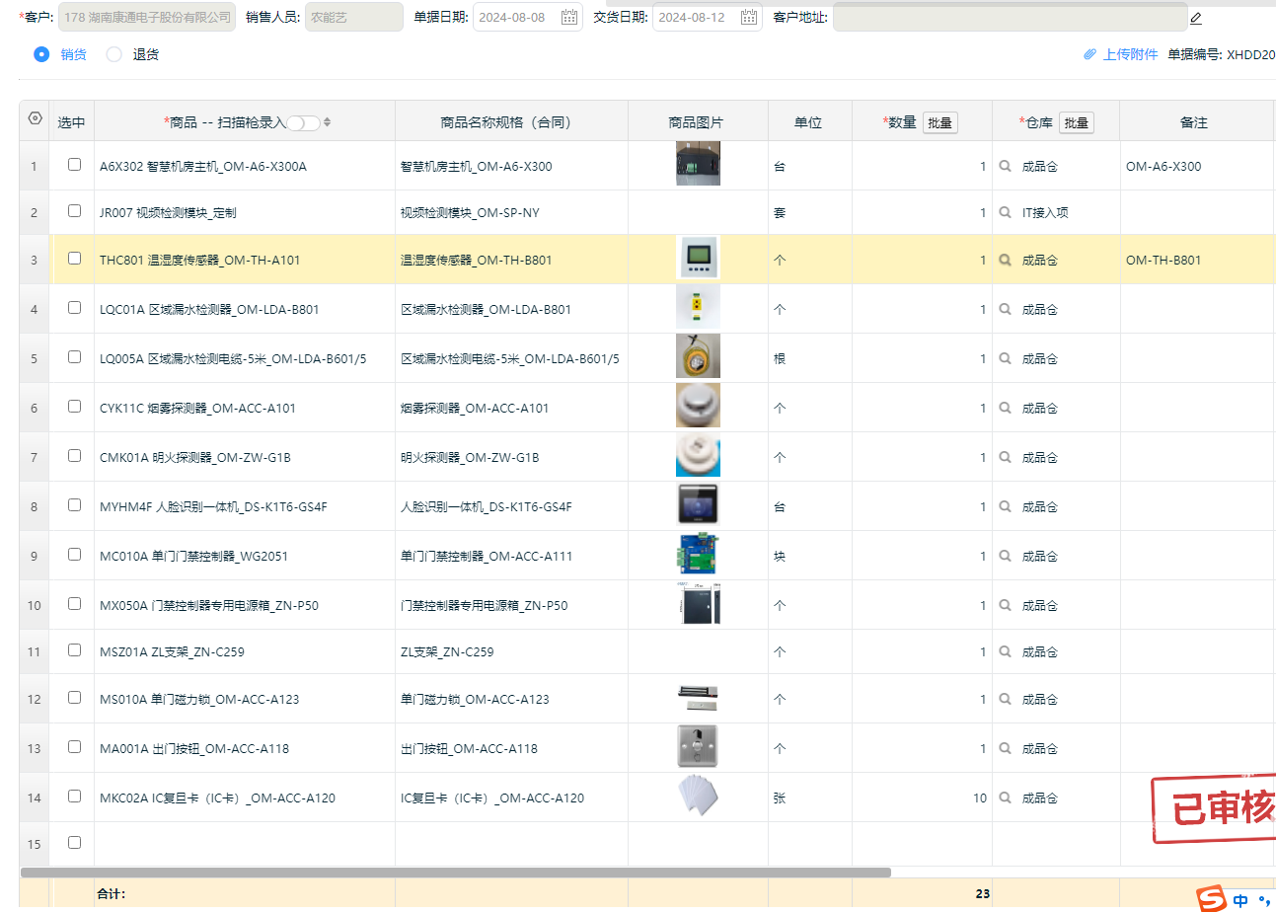Check the box in empty row 15
This screenshot has height=912, width=1276.
pos(74,843)
